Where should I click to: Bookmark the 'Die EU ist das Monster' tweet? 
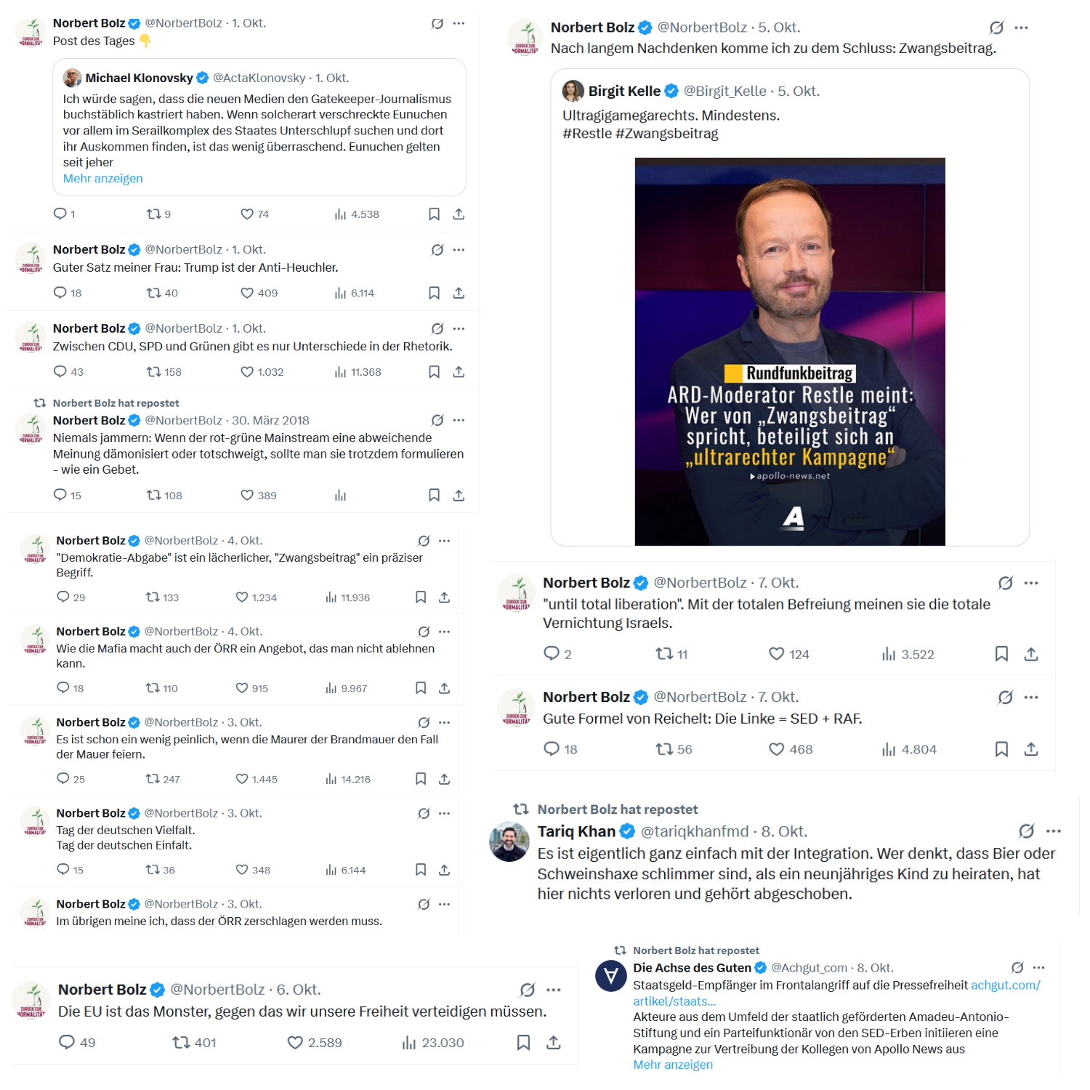[x=523, y=1042]
